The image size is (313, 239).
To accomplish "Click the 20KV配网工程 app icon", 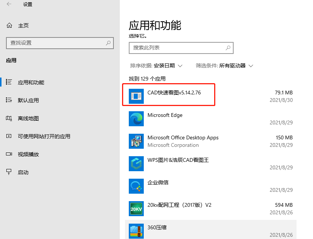I will pos(136,209).
